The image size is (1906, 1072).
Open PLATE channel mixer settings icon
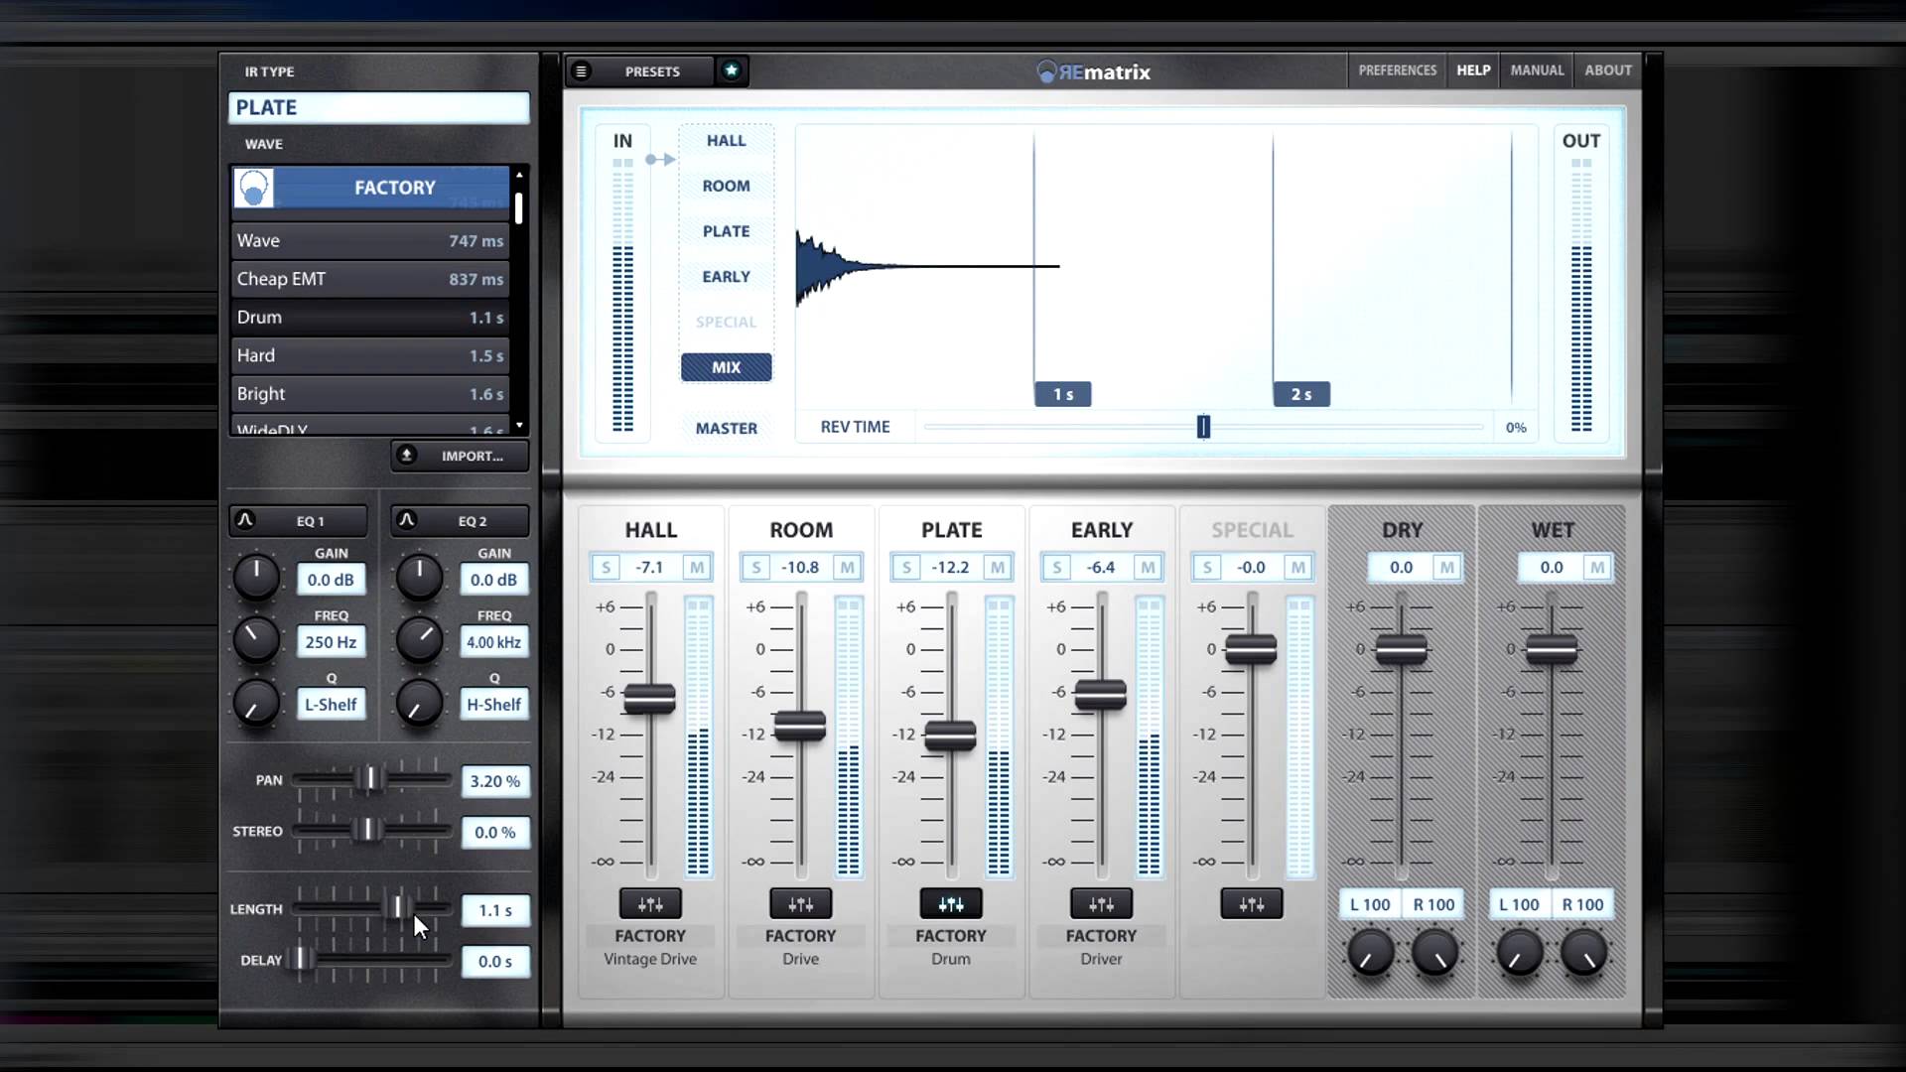[x=951, y=904]
